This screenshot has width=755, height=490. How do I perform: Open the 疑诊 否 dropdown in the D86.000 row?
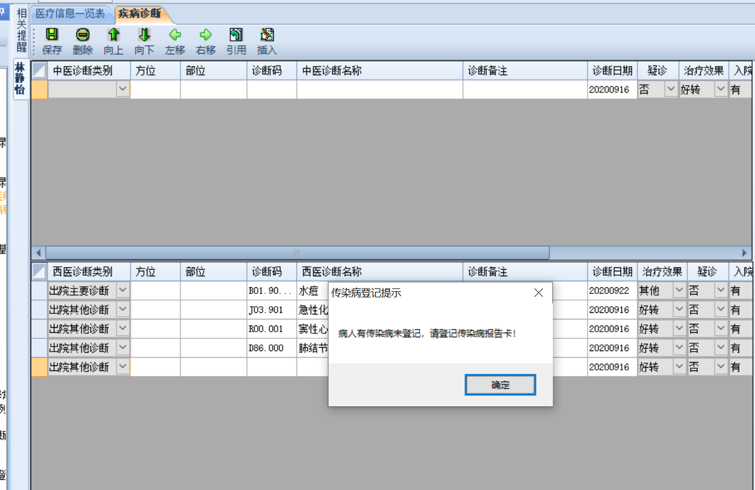pos(721,348)
